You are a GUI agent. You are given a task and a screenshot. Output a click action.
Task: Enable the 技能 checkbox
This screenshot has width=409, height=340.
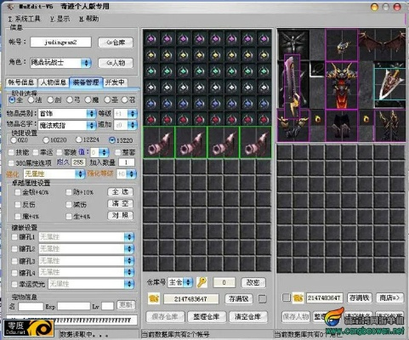(x=11, y=152)
